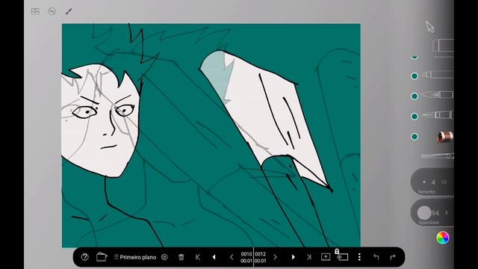Viewport: 478px width, 269px height.
Task: Click the brush size value 4
Action: [433, 182]
